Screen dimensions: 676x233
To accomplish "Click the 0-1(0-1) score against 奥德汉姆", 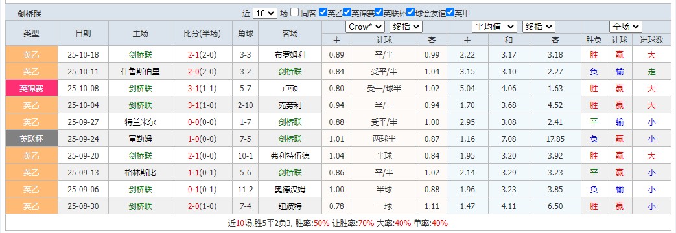I will [x=202, y=189].
